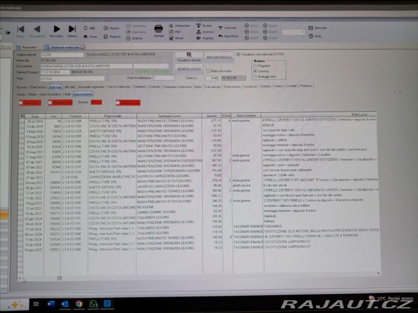Image resolution: width=418 pixels, height=313 pixels.
Task: Click the Rag Sociale column header
Action: click(113, 116)
